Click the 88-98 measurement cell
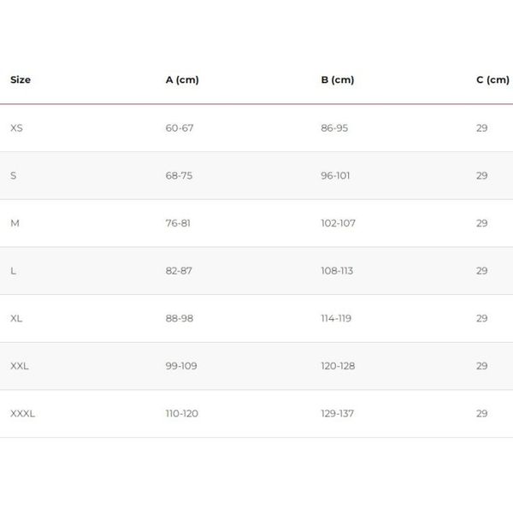The image size is (513, 513). point(180,318)
